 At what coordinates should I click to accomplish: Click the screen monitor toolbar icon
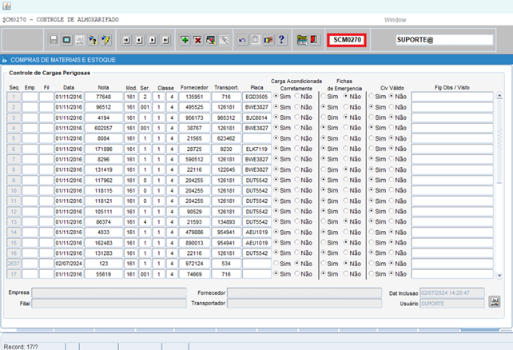66,40
